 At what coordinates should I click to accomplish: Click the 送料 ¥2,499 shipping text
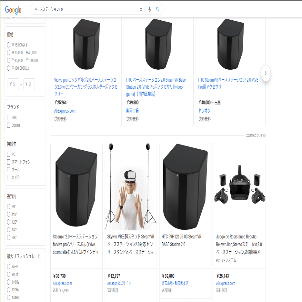[x=61, y=290]
